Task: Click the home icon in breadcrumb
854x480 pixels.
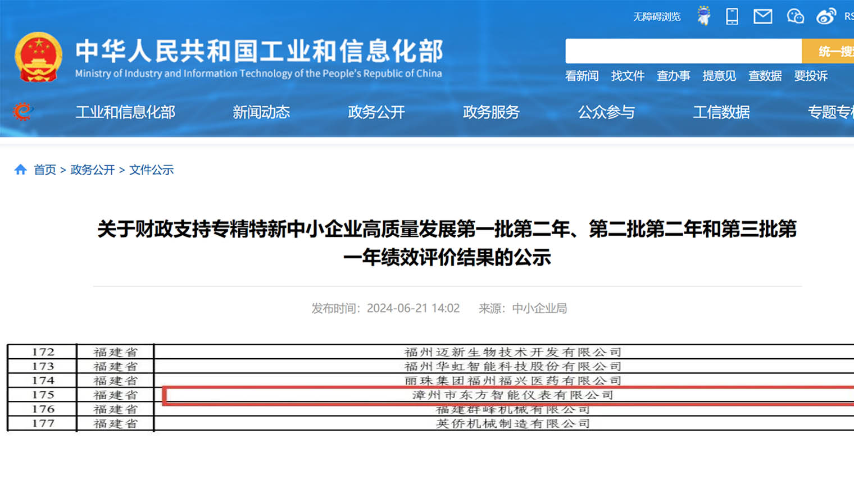Action: [x=21, y=170]
